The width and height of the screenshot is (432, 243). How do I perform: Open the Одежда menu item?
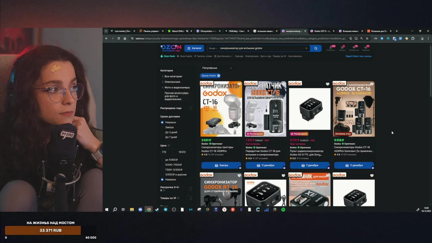click(239, 56)
